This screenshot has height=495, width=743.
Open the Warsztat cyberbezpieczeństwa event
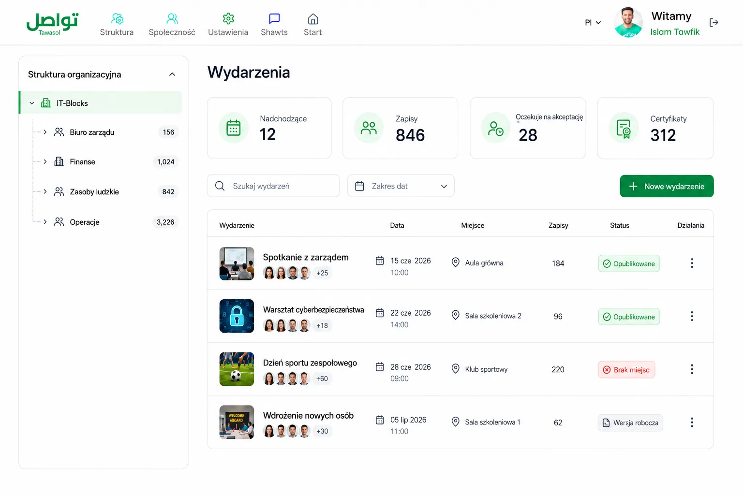313,310
